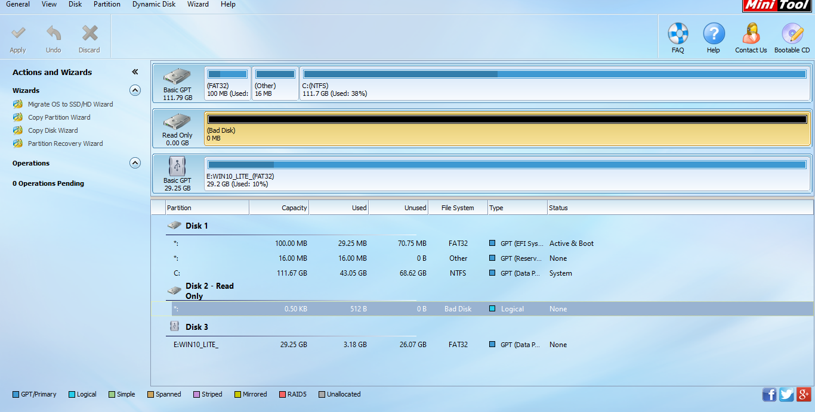The height and width of the screenshot is (412, 815).
Task: Collapse the Wizards section
Action: click(135, 90)
